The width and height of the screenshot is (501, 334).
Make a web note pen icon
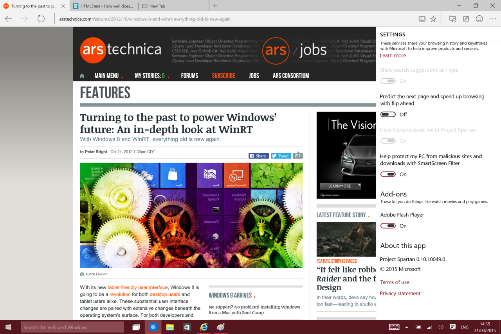(x=466, y=19)
